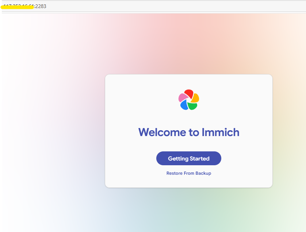Click the Immich flower logo

(x=189, y=100)
